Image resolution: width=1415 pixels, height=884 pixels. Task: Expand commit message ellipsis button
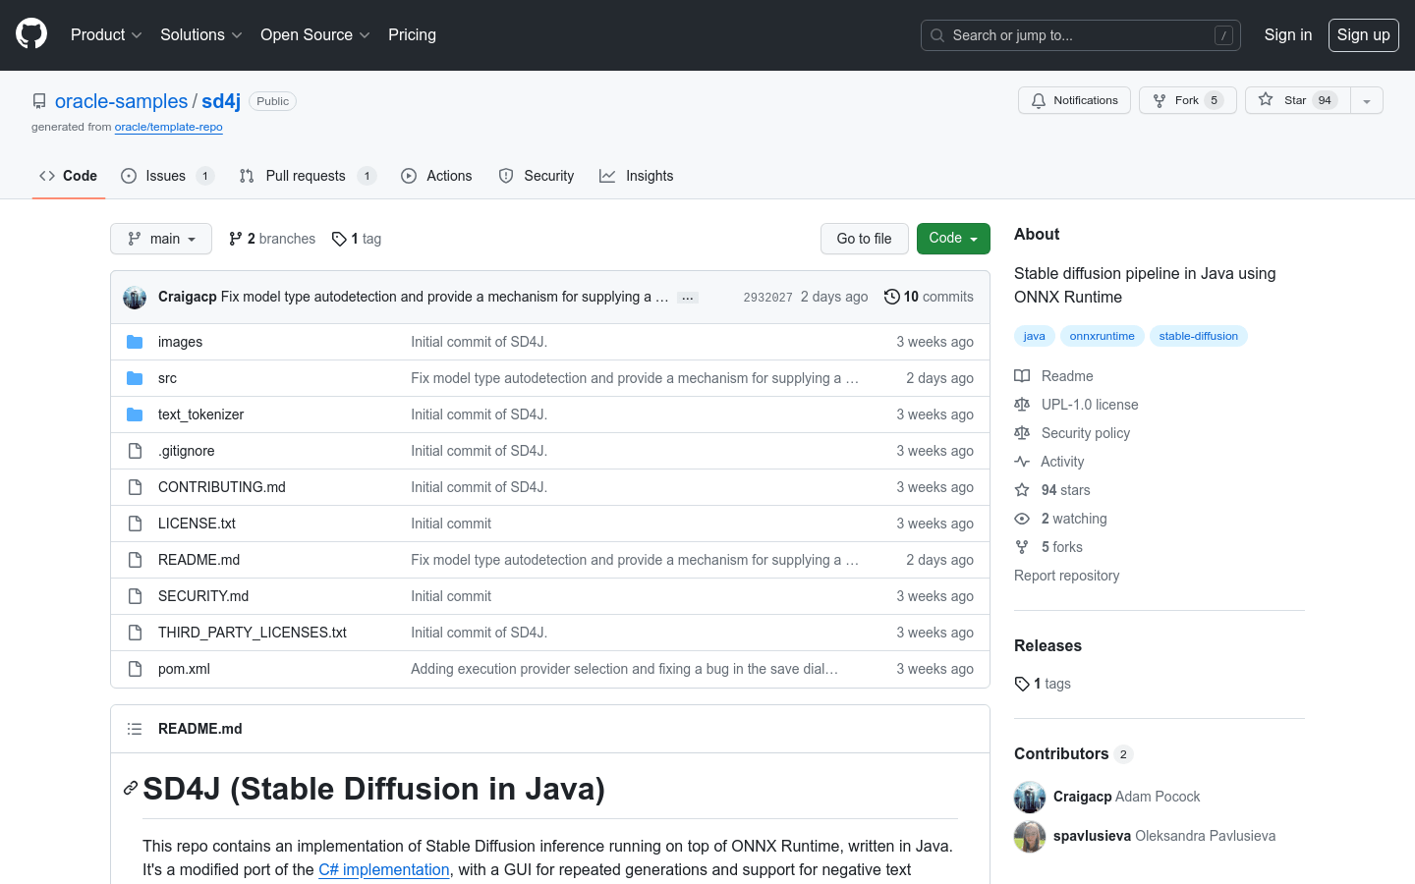(688, 298)
